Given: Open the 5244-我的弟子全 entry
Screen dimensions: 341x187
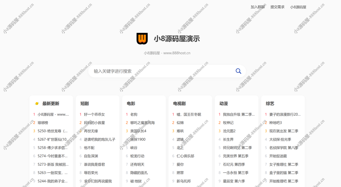Looking at the screenshot, I should (x=53, y=181).
